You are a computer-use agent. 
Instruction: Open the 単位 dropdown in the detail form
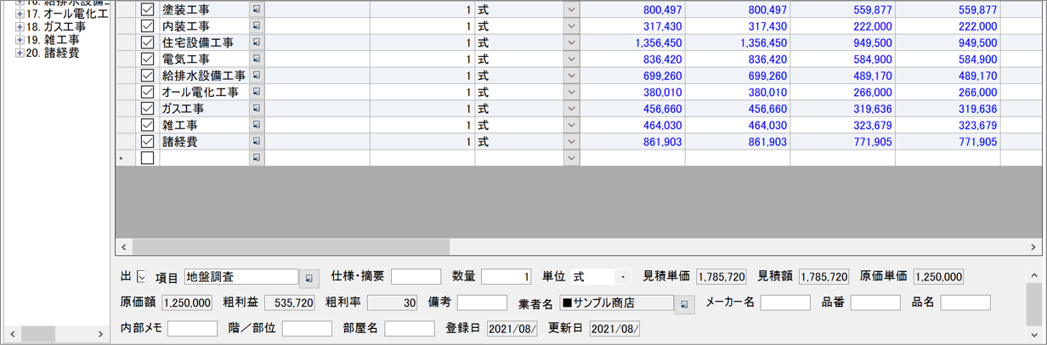(623, 277)
